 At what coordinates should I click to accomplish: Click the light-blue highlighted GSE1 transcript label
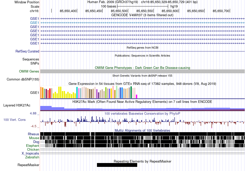[35, 23]
